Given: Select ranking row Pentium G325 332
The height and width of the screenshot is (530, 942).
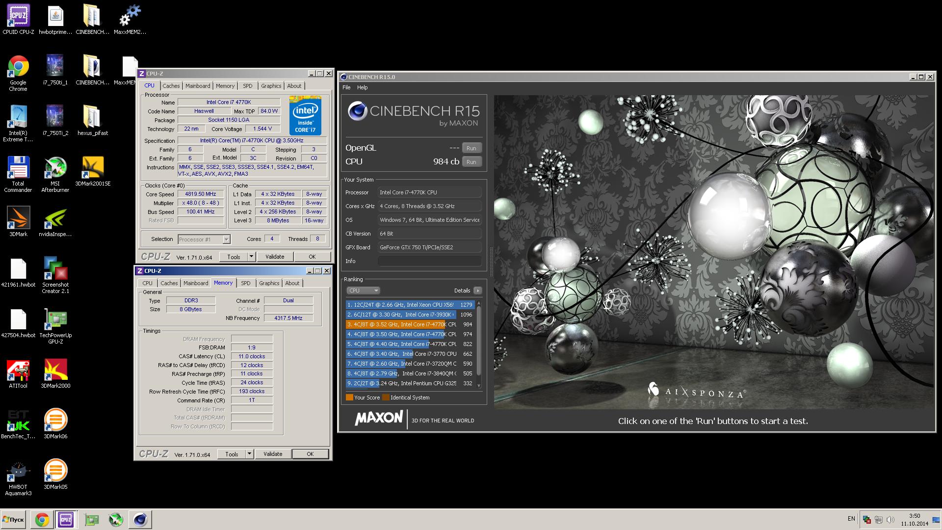Looking at the screenshot, I should coord(410,383).
